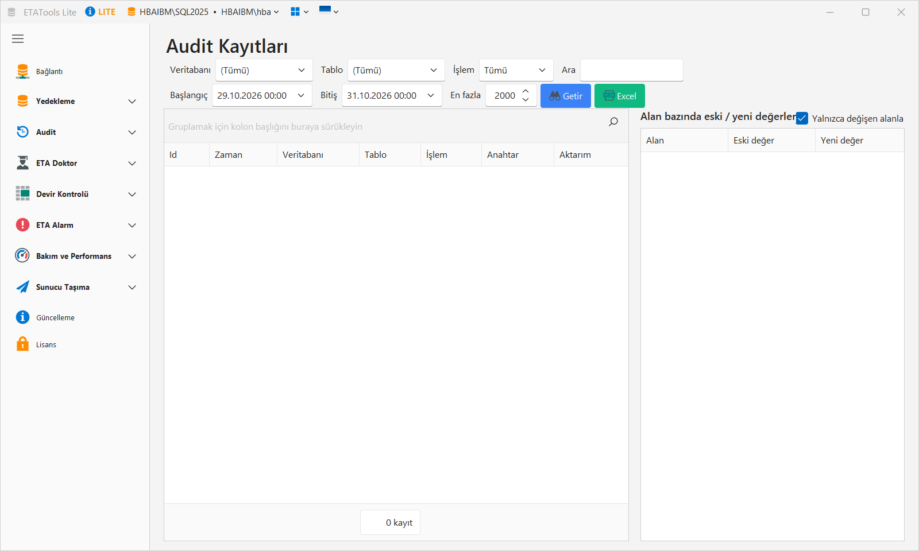This screenshot has height=551, width=919.
Task: Decrease En fazla value with down arrow
Action: (526, 100)
